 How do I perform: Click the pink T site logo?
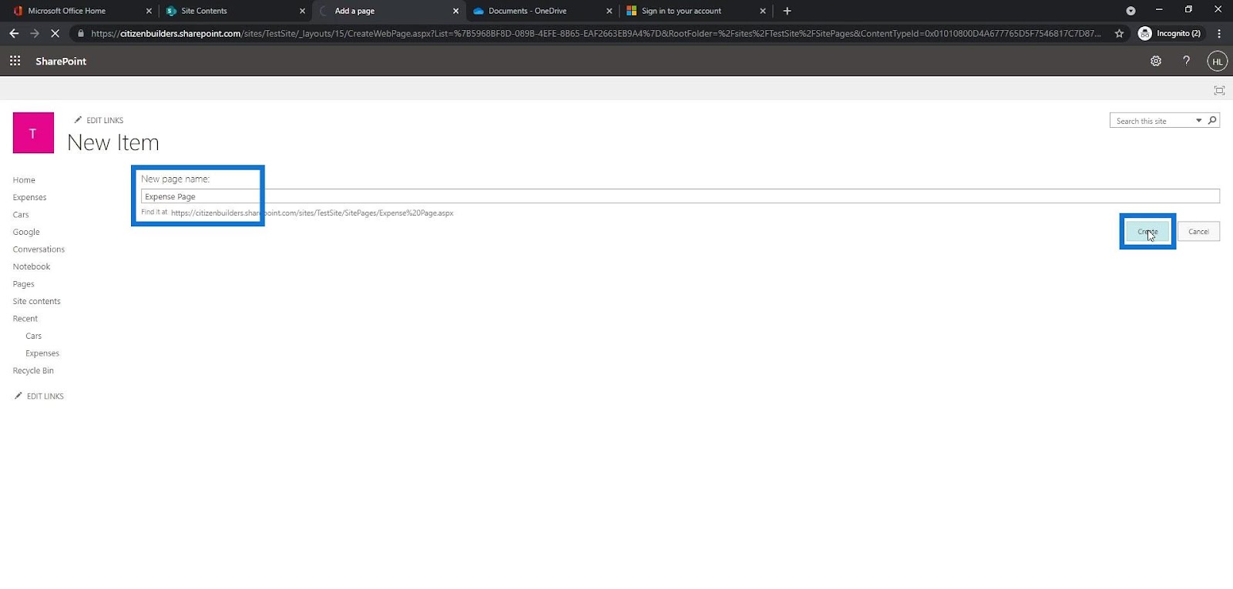33,132
